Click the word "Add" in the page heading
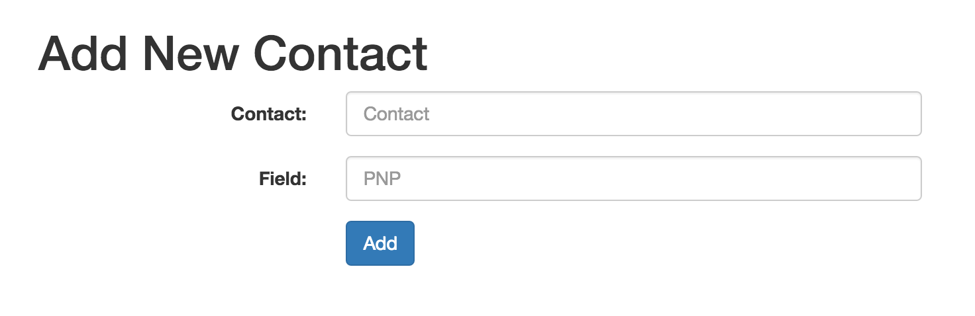 (x=83, y=54)
